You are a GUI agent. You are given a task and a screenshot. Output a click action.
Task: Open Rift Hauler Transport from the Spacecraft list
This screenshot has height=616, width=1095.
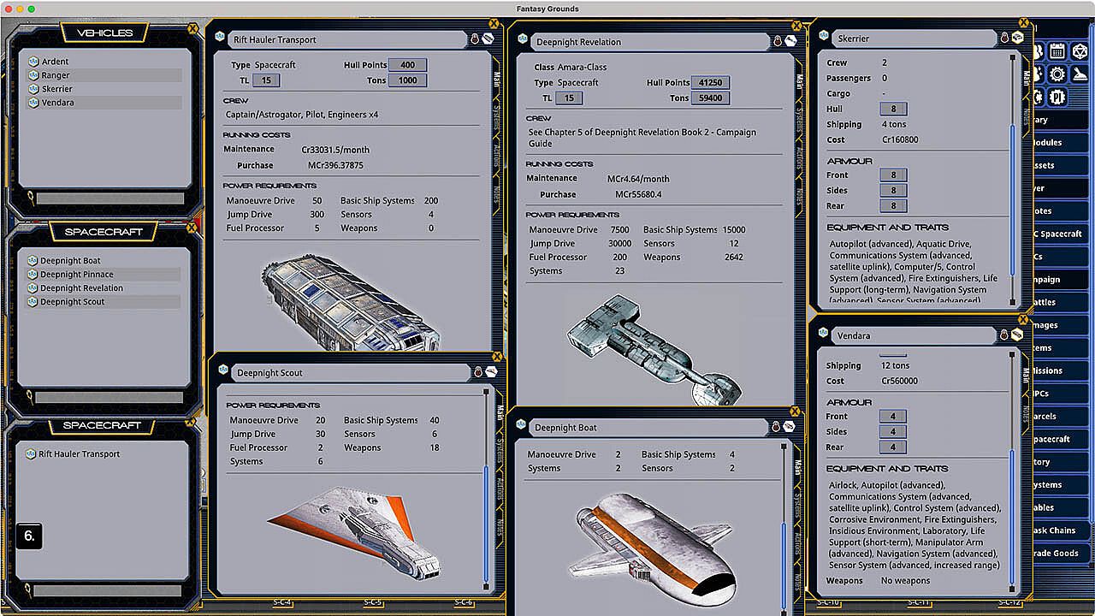point(79,454)
